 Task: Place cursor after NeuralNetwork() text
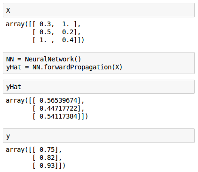coord(81,59)
